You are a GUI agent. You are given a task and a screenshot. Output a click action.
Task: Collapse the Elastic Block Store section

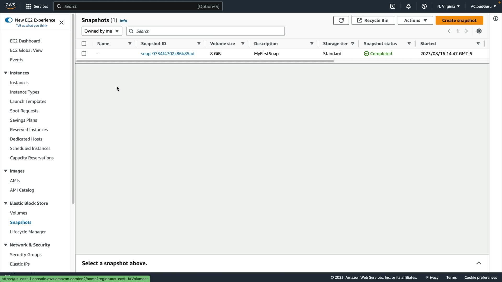click(5, 203)
